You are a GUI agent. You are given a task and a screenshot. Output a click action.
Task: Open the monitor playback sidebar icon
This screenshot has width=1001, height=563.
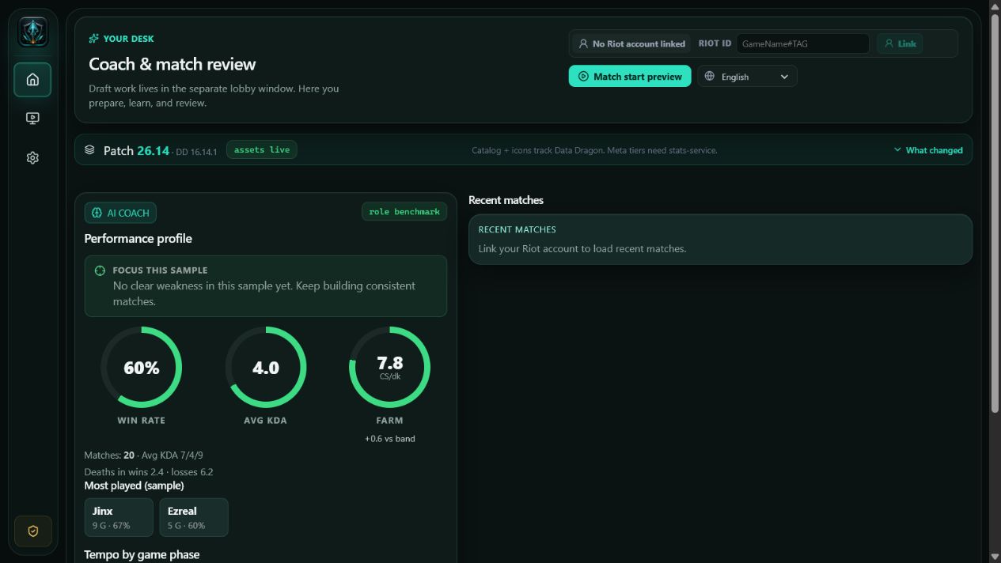(x=32, y=119)
